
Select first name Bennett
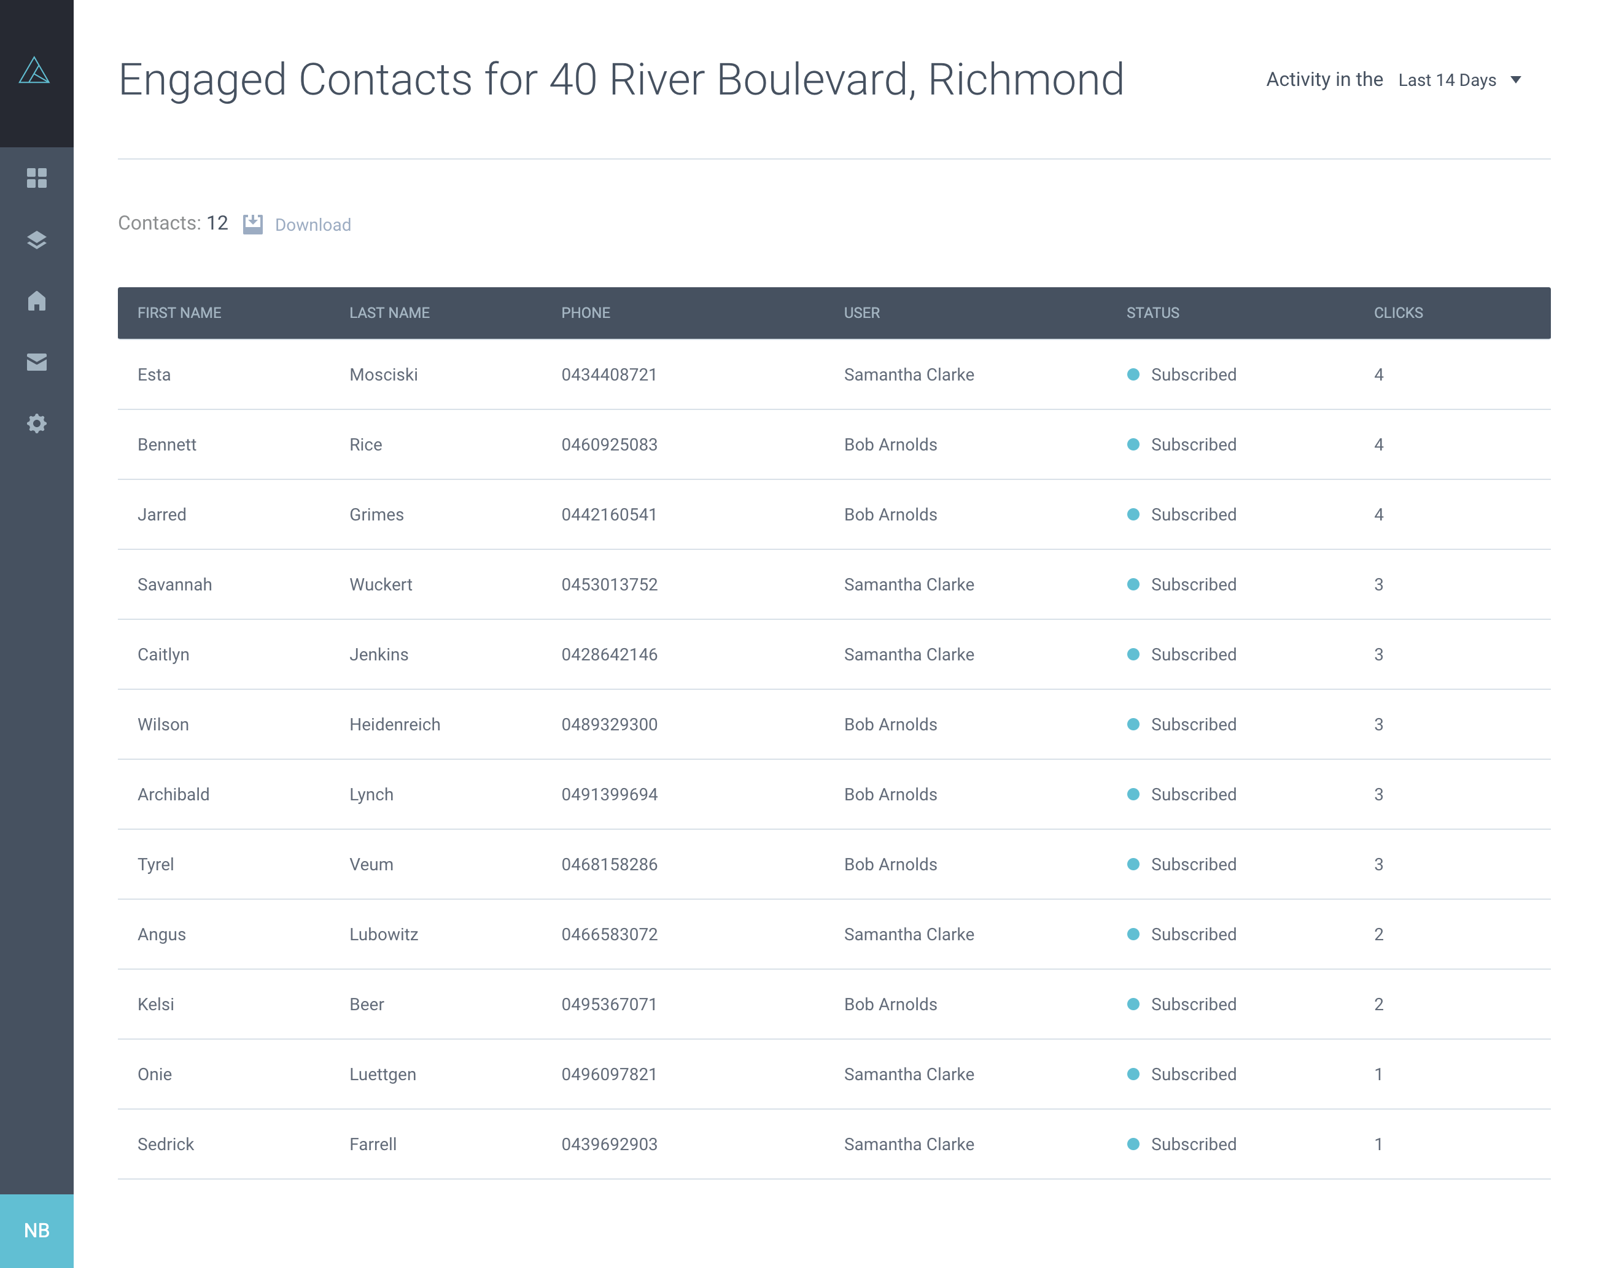(167, 444)
